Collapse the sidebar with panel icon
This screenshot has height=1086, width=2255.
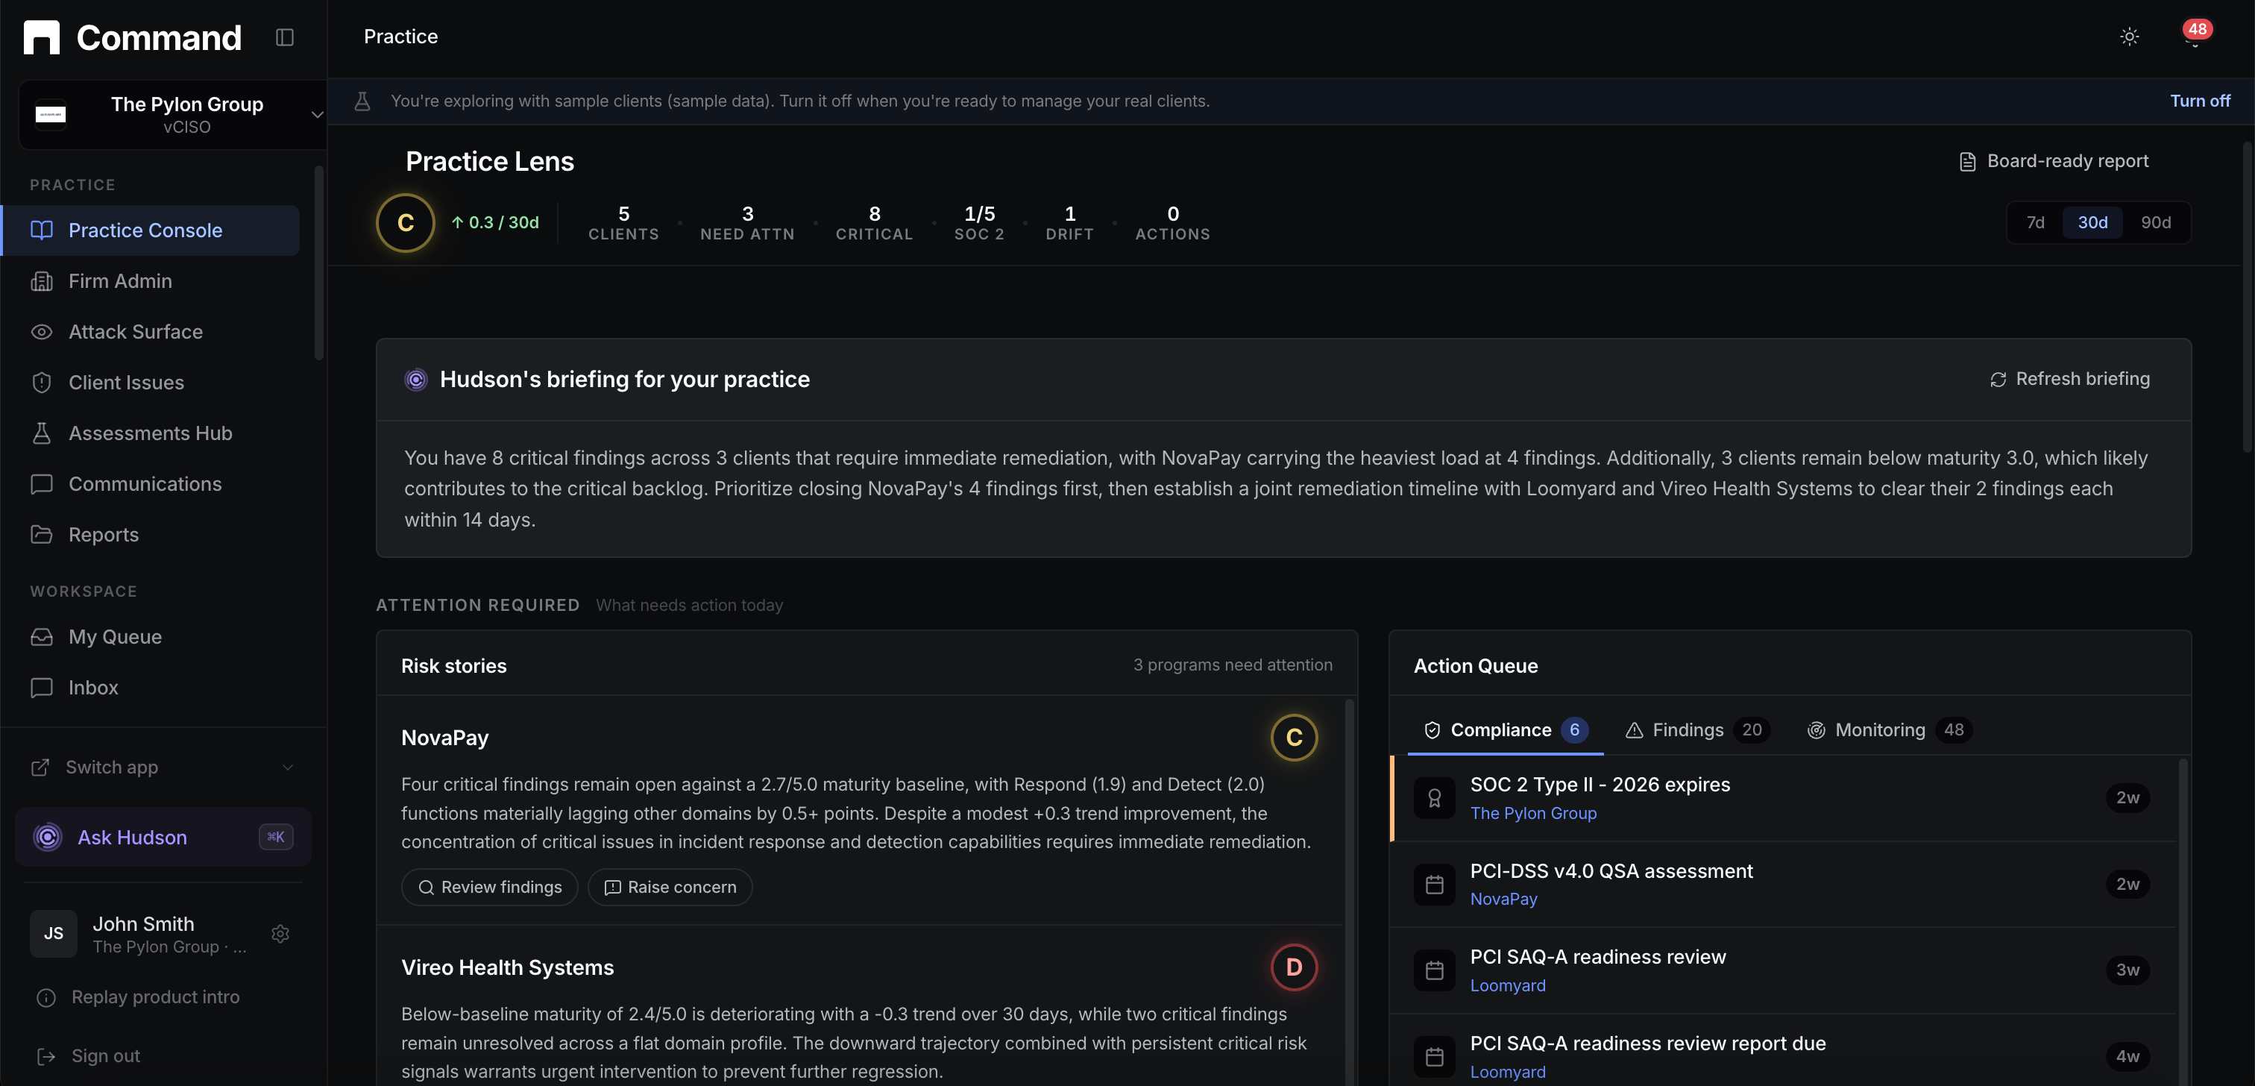click(285, 37)
